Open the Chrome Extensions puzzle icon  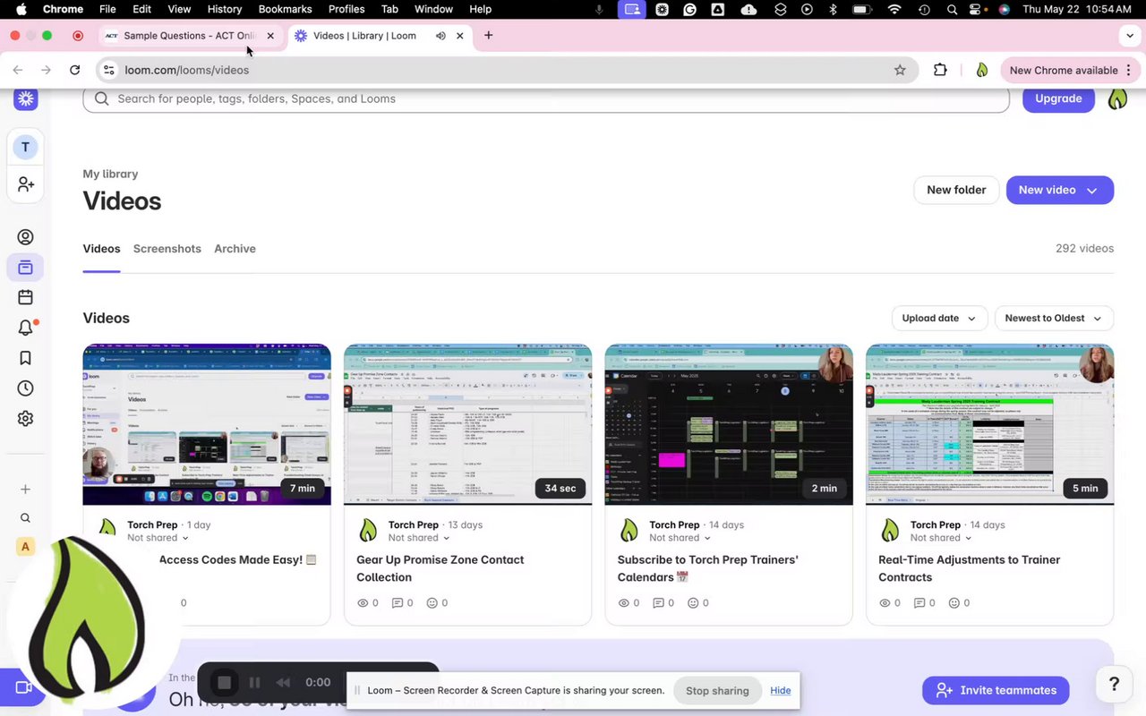(x=940, y=70)
